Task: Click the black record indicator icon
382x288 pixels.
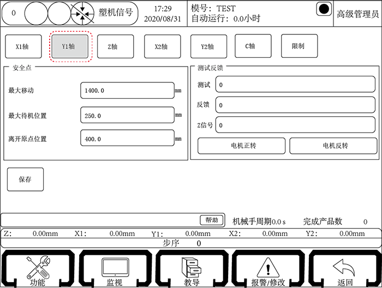Action: 324,10
